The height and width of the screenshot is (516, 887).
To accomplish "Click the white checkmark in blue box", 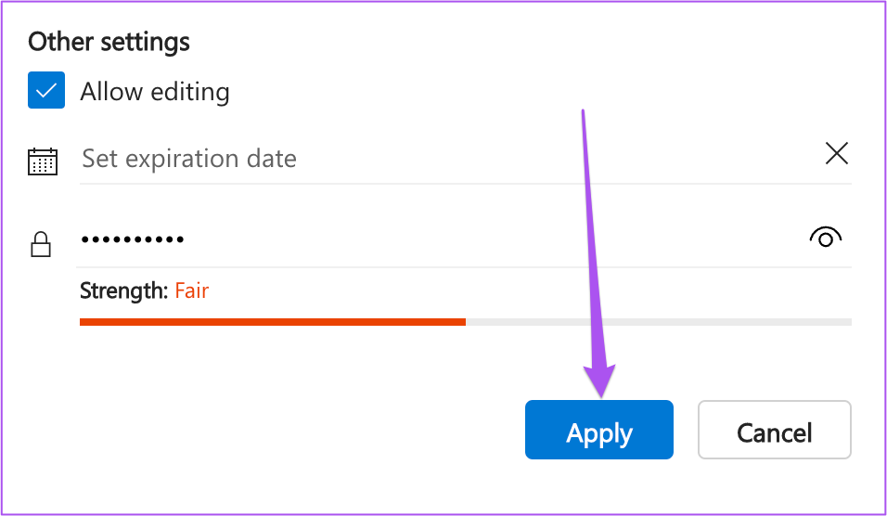I will pyautogui.click(x=46, y=91).
